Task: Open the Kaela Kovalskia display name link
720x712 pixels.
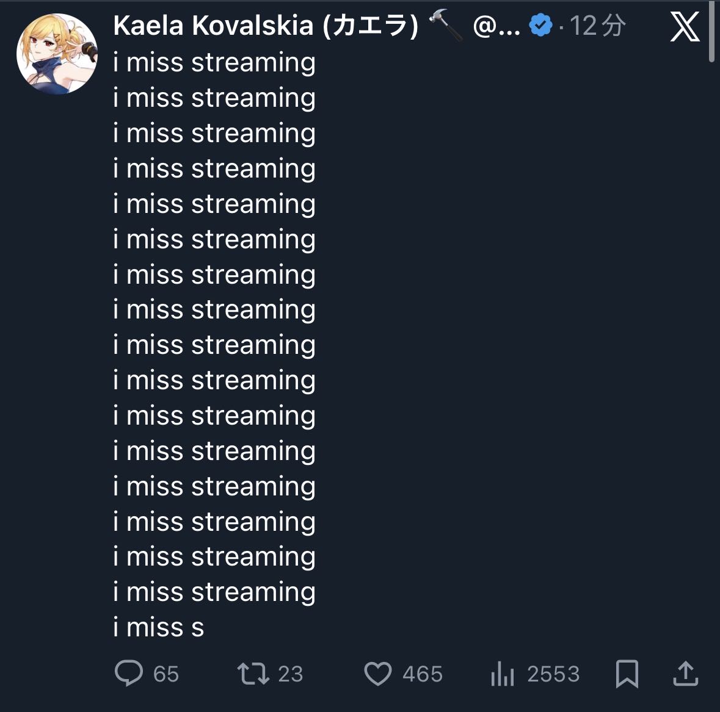Action: coord(266,26)
